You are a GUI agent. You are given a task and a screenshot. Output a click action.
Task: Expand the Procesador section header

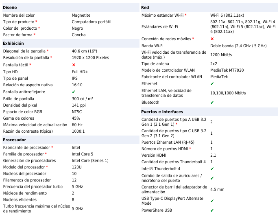pyautogui.click(x=14, y=140)
